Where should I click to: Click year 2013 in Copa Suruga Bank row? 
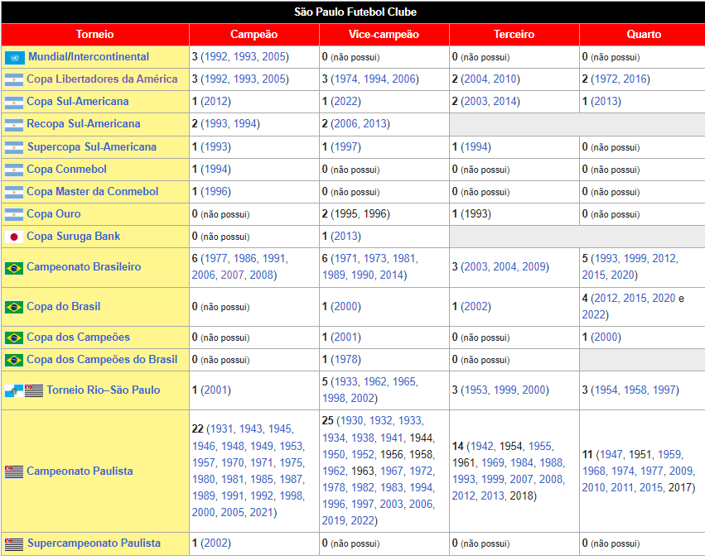345,237
